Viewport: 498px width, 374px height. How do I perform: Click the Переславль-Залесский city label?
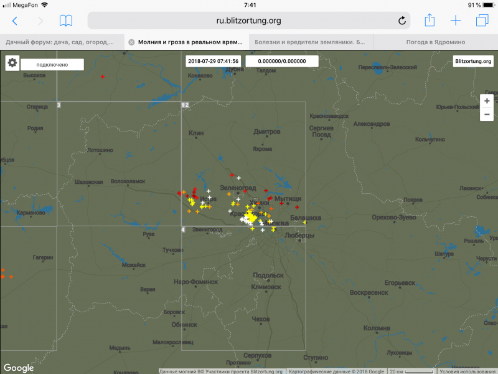tap(387, 67)
